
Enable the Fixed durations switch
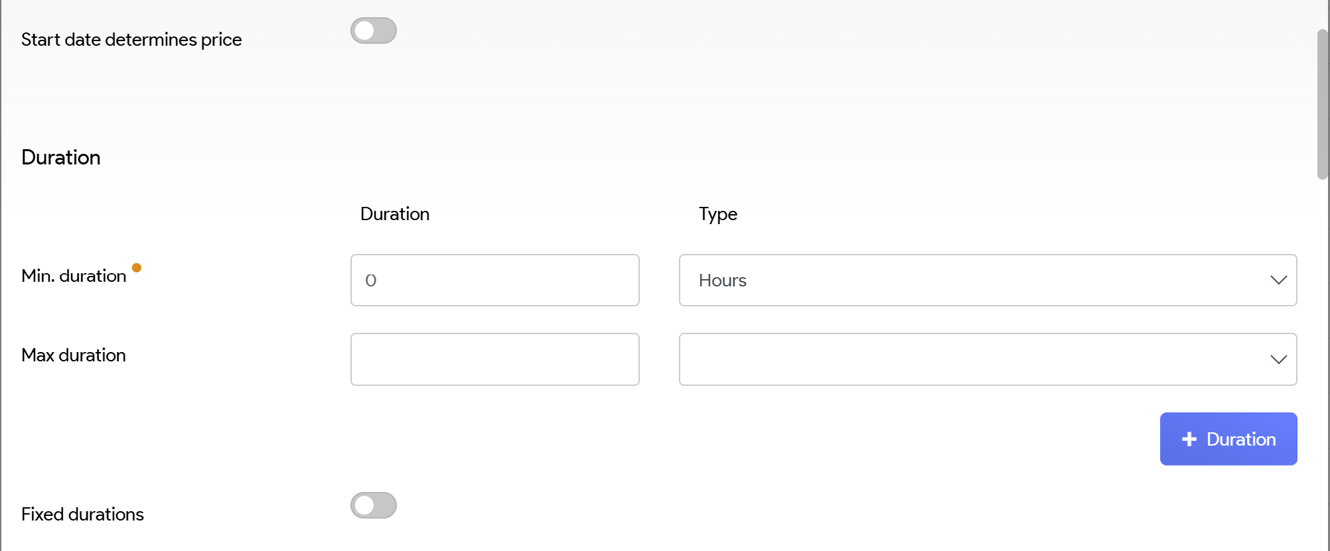(x=374, y=505)
